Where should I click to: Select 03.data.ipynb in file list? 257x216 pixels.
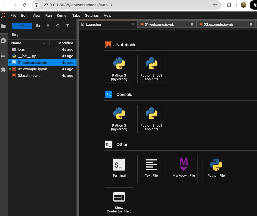(x=42, y=75)
